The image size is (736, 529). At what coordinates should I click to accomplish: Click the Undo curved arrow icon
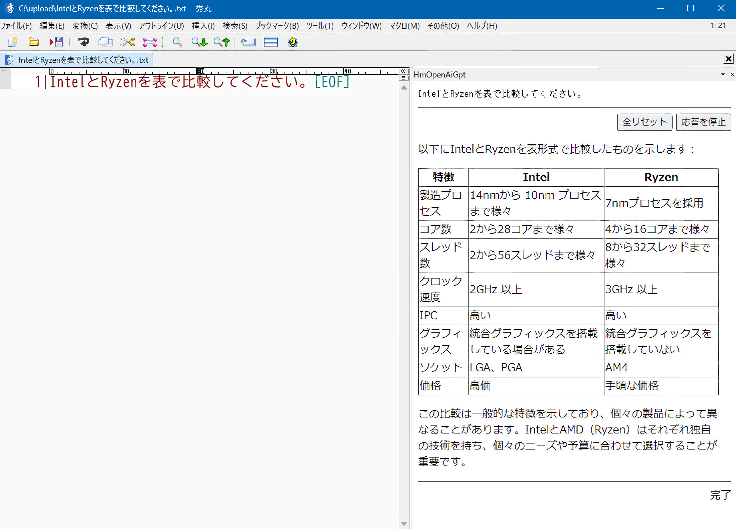tap(83, 42)
